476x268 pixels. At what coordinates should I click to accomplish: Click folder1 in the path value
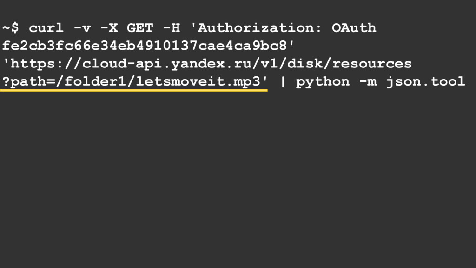(x=96, y=81)
